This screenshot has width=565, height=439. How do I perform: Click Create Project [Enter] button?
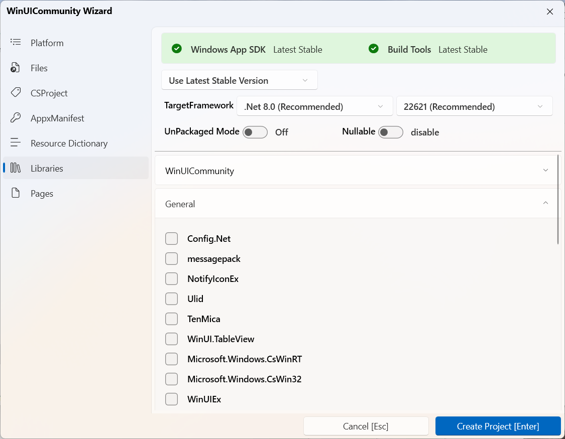[498, 426]
